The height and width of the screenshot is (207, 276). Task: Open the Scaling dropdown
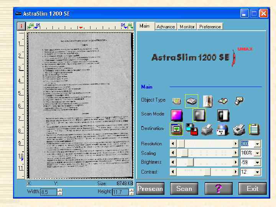point(257,153)
